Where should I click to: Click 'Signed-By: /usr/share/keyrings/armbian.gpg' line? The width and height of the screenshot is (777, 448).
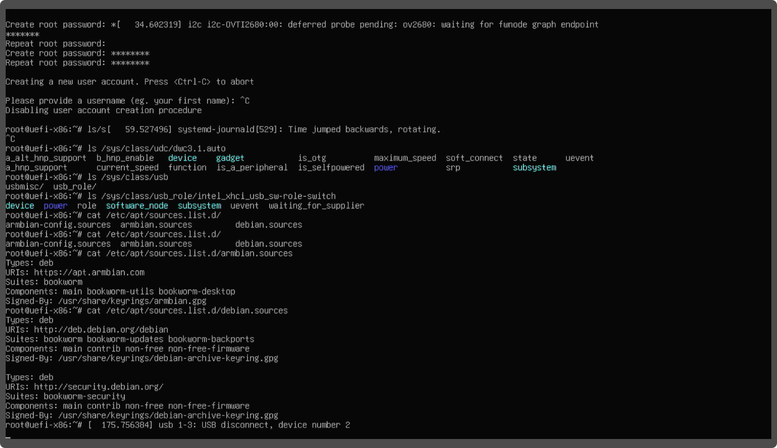coord(106,301)
